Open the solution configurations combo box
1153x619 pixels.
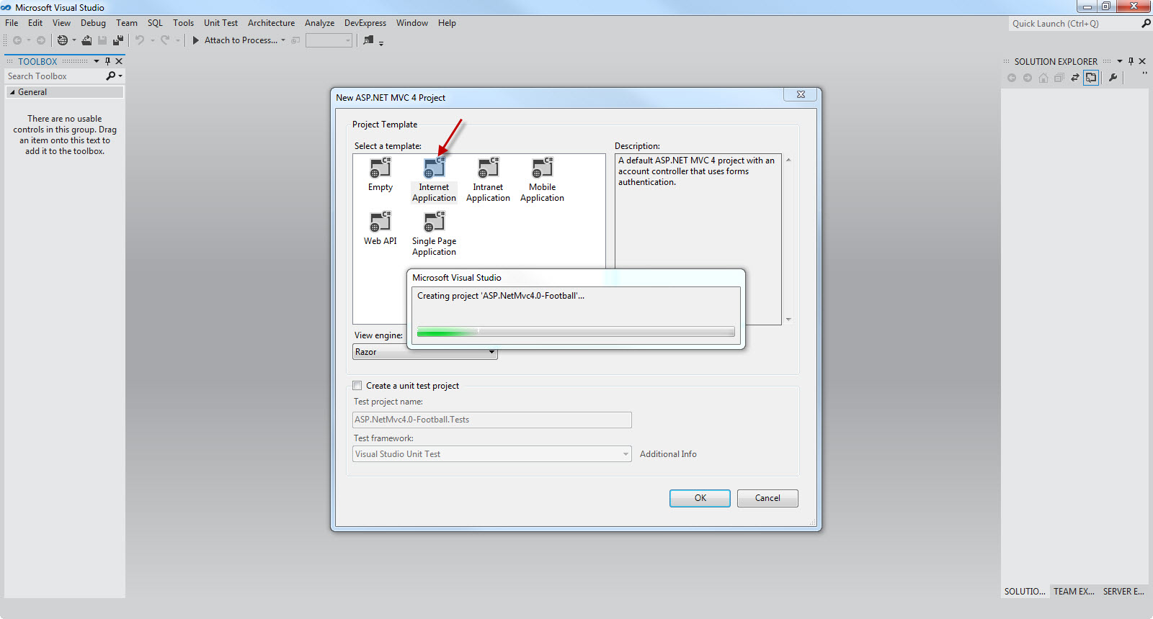click(x=329, y=40)
